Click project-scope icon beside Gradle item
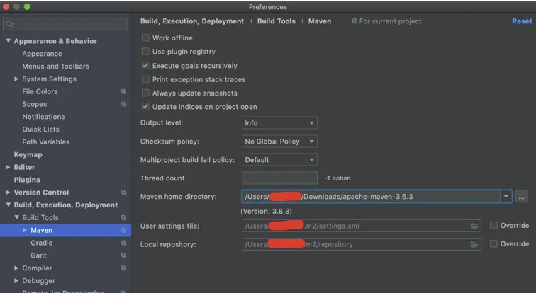536x293 pixels. [123, 243]
